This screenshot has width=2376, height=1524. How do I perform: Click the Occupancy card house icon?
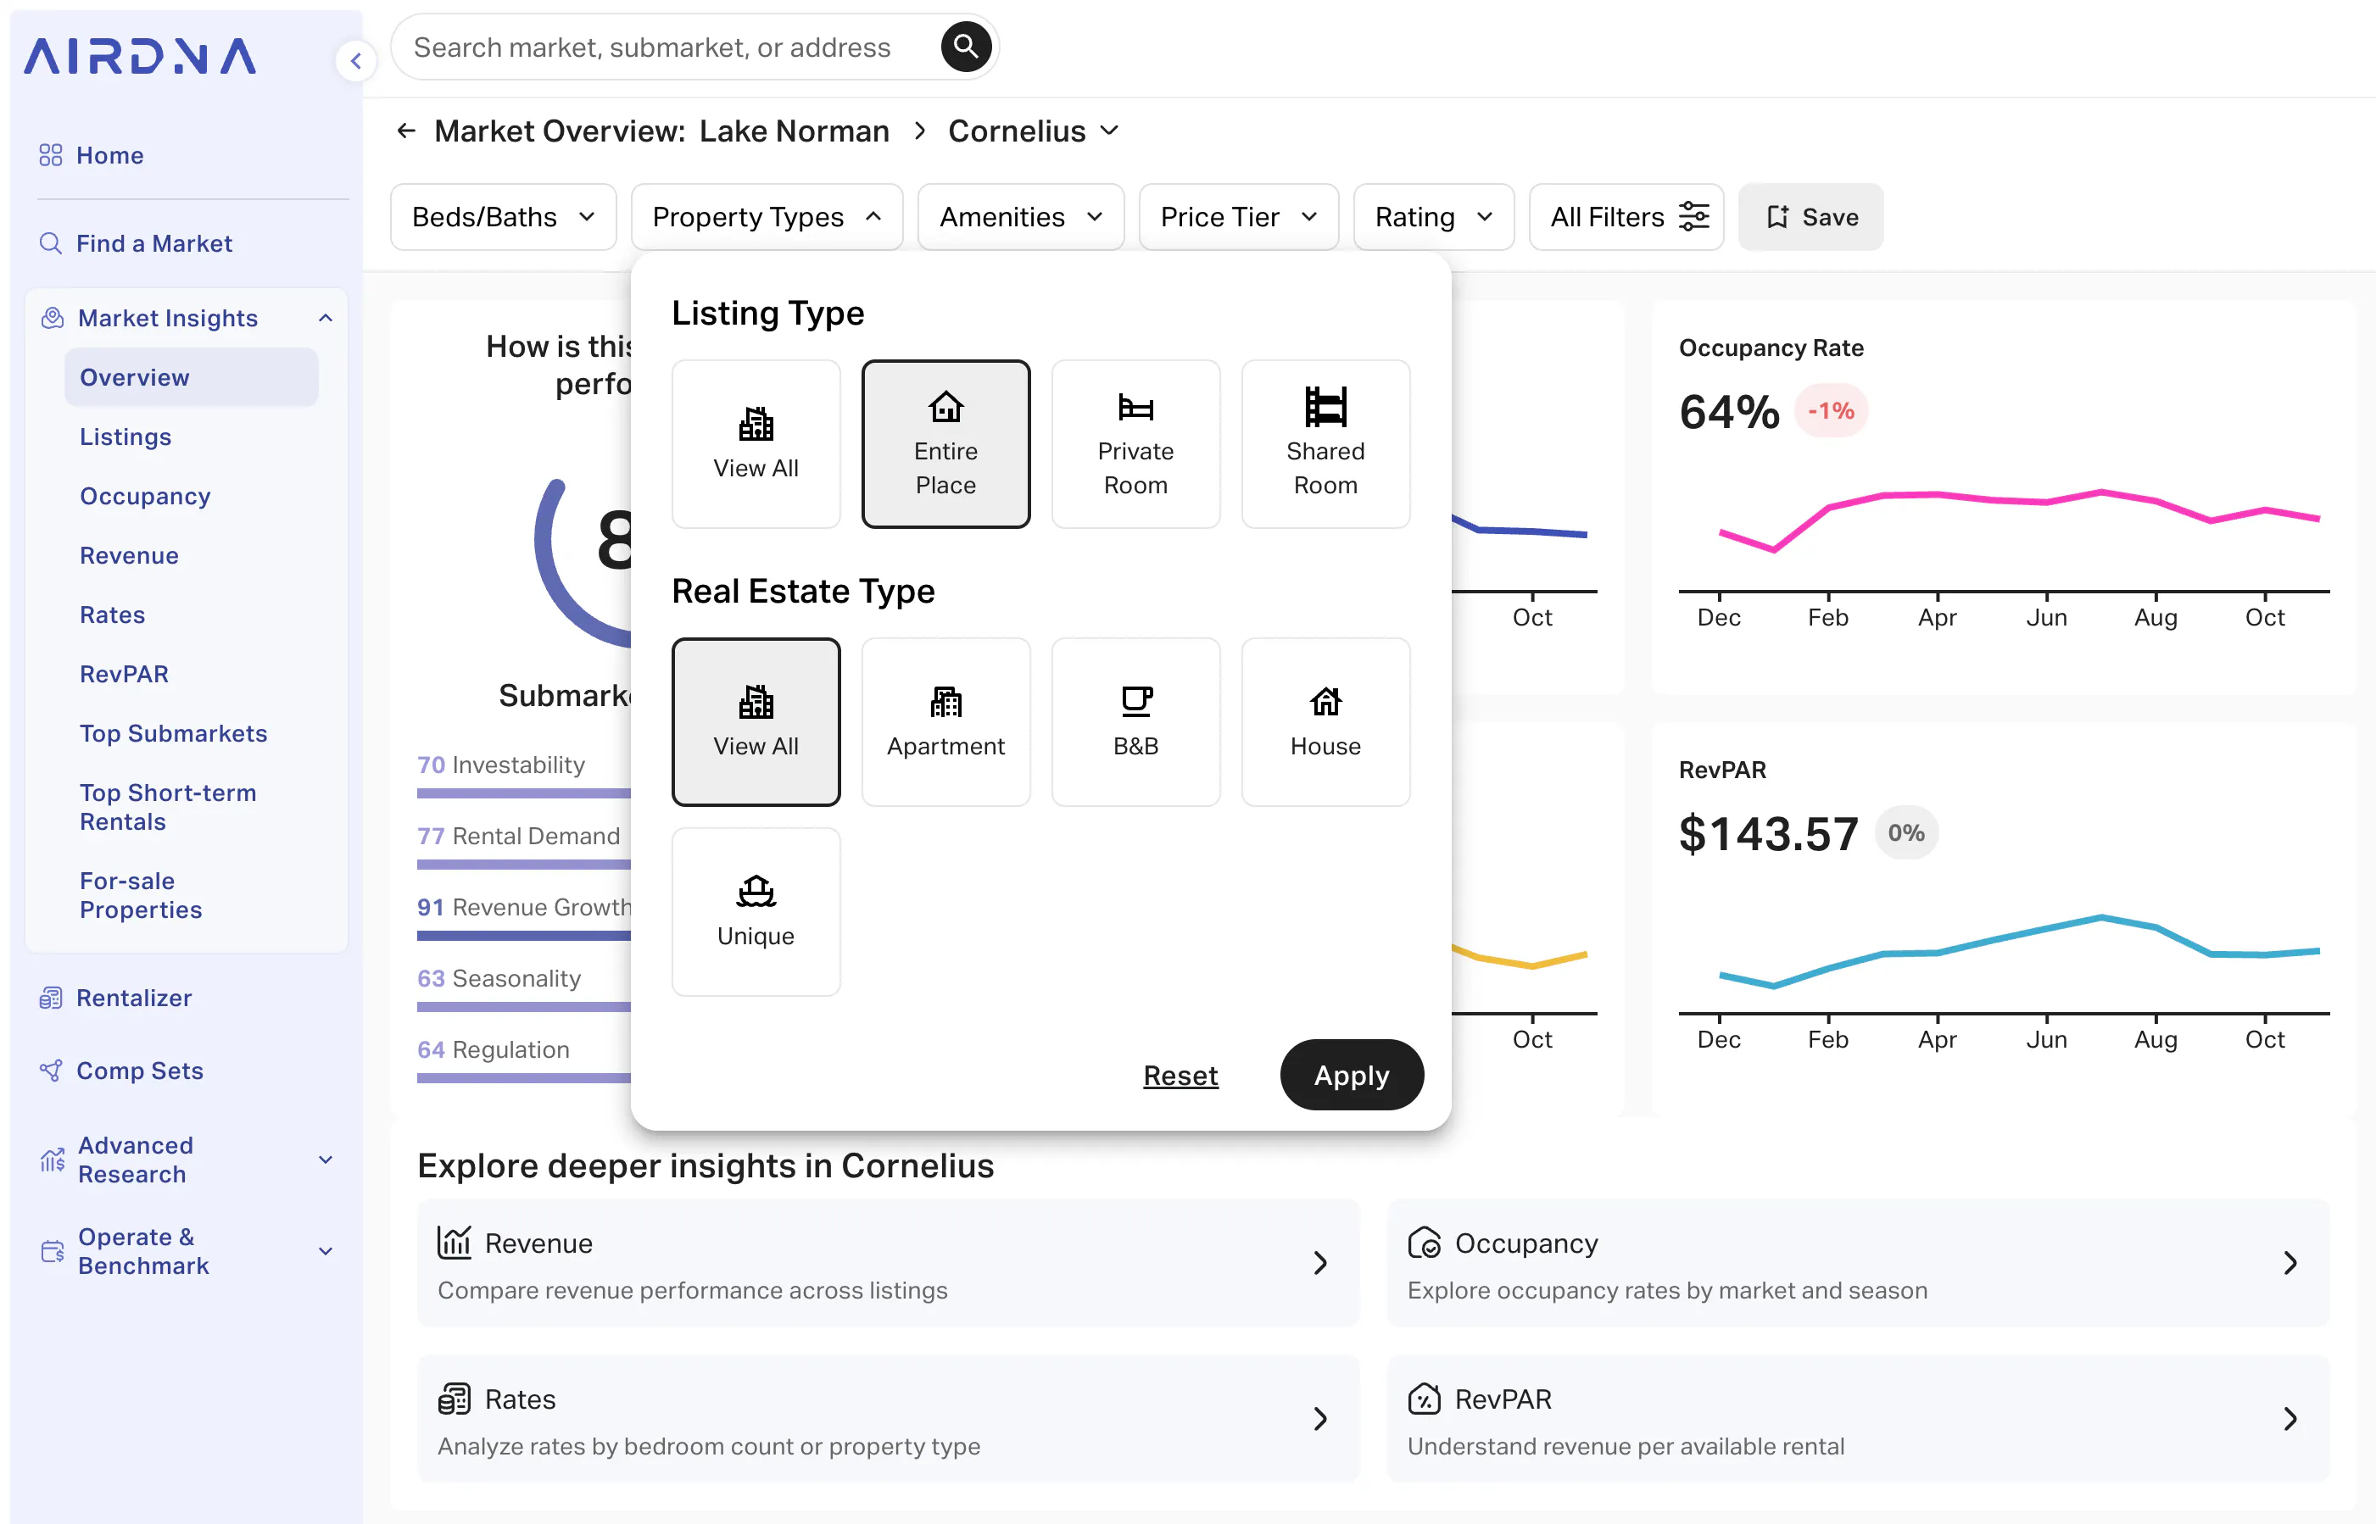click(x=1425, y=1242)
